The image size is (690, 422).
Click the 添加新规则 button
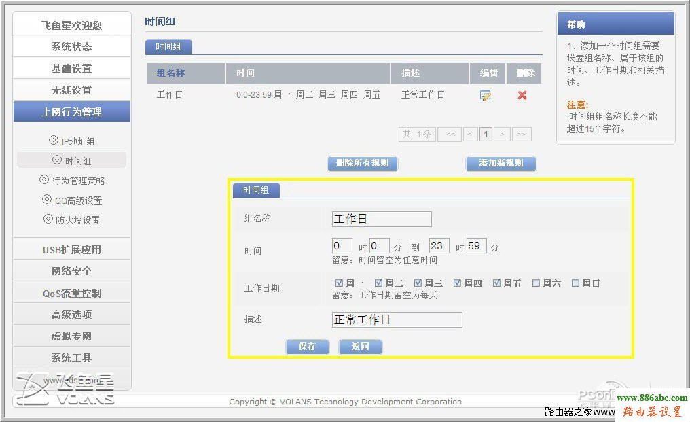[x=501, y=163]
